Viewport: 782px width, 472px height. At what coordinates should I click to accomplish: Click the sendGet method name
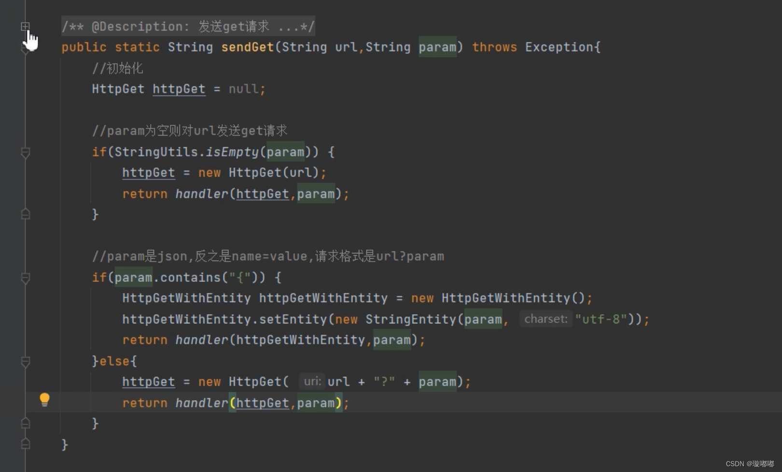248,47
